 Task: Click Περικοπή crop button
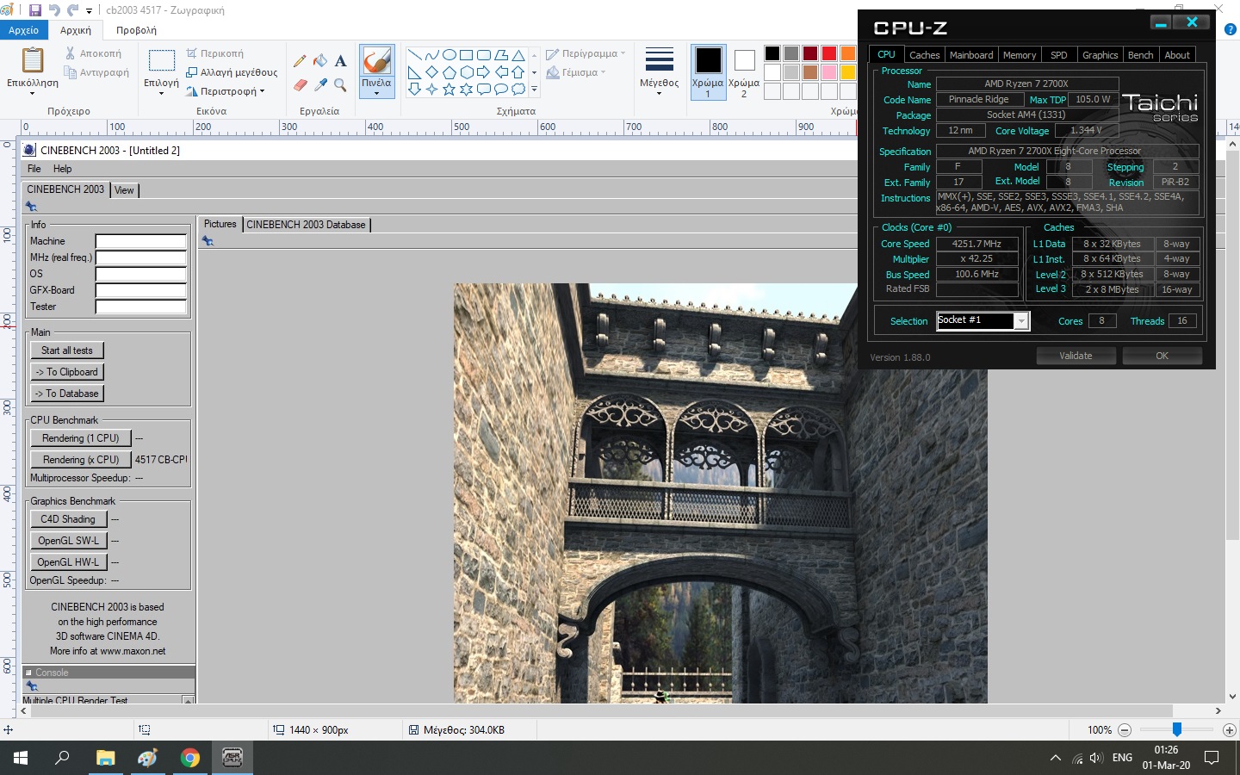(x=215, y=53)
